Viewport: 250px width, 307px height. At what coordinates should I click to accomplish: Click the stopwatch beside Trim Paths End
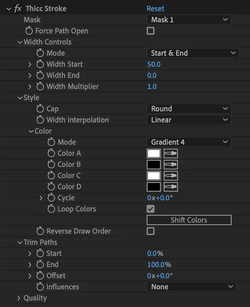pos(40,265)
